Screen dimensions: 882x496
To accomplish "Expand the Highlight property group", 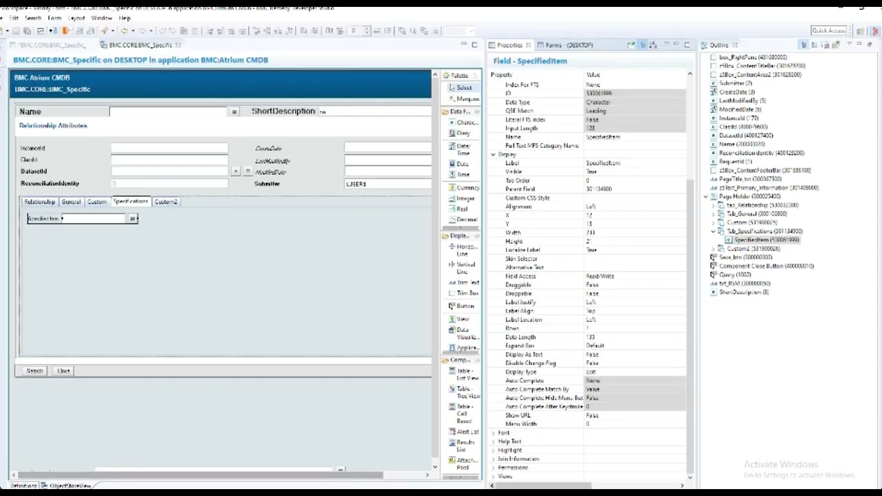I will click(x=494, y=451).
